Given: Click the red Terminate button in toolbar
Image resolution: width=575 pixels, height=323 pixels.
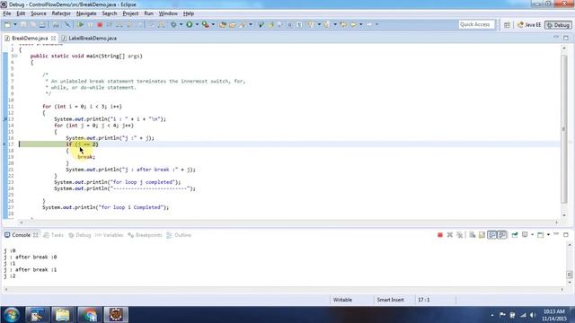Looking at the screenshot, I should point(100,24).
